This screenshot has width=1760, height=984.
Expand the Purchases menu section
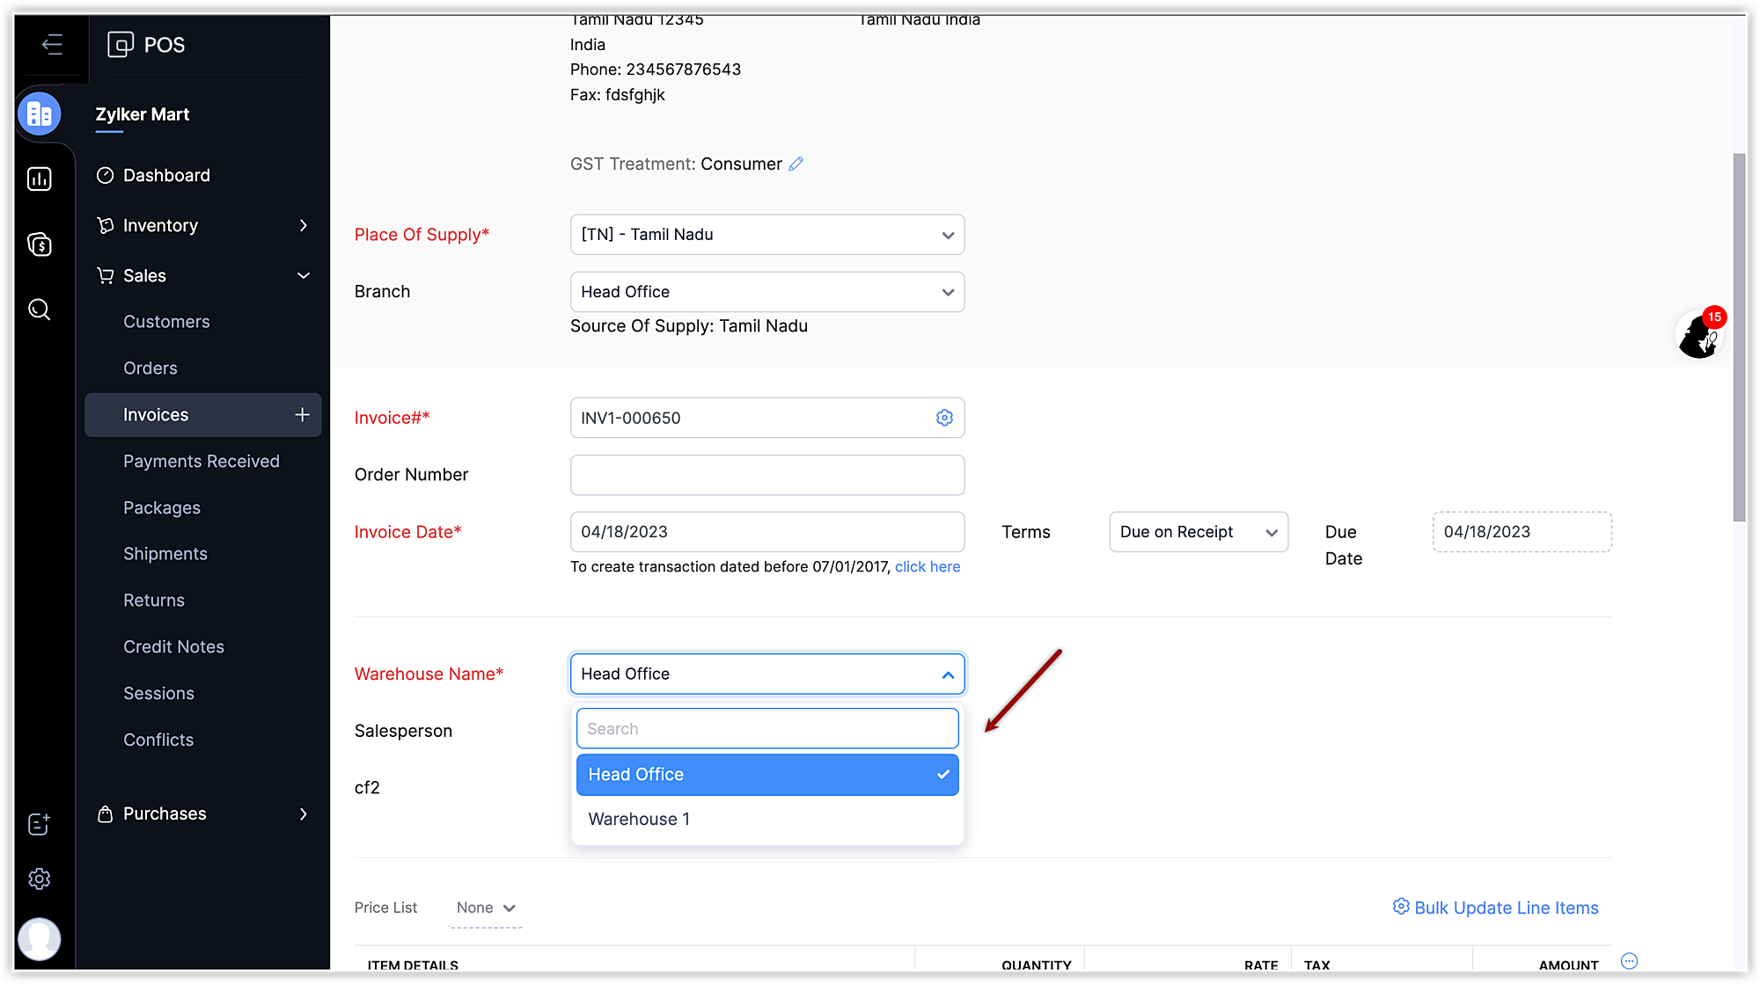point(202,814)
